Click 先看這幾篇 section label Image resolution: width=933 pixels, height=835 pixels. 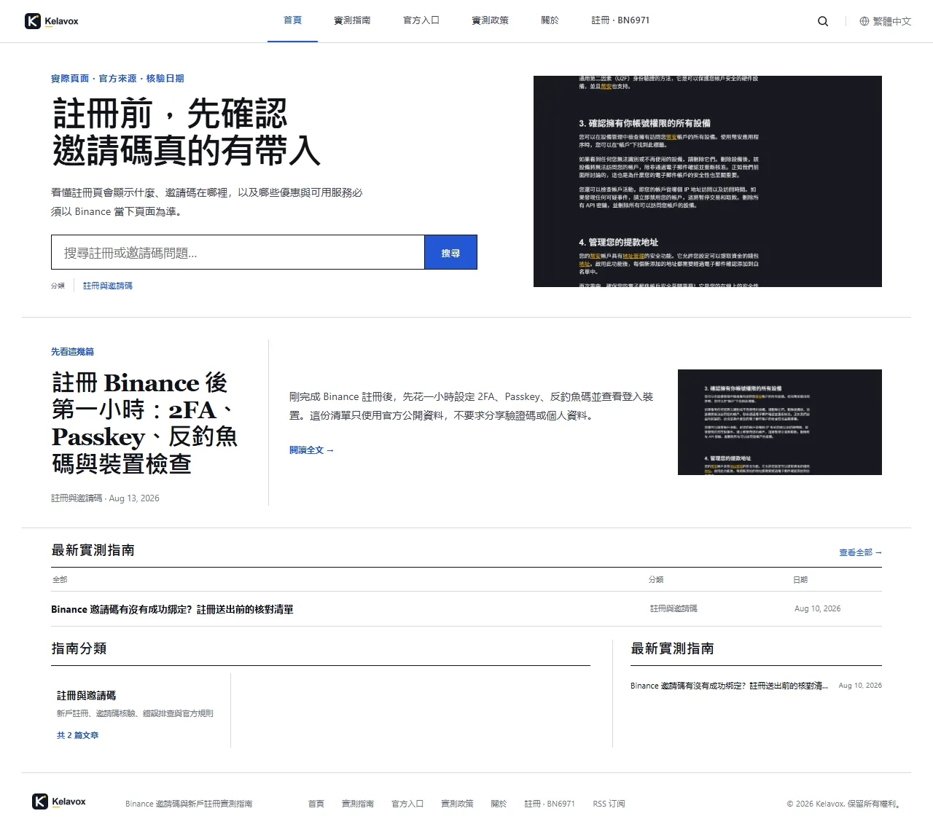(x=72, y=351)
